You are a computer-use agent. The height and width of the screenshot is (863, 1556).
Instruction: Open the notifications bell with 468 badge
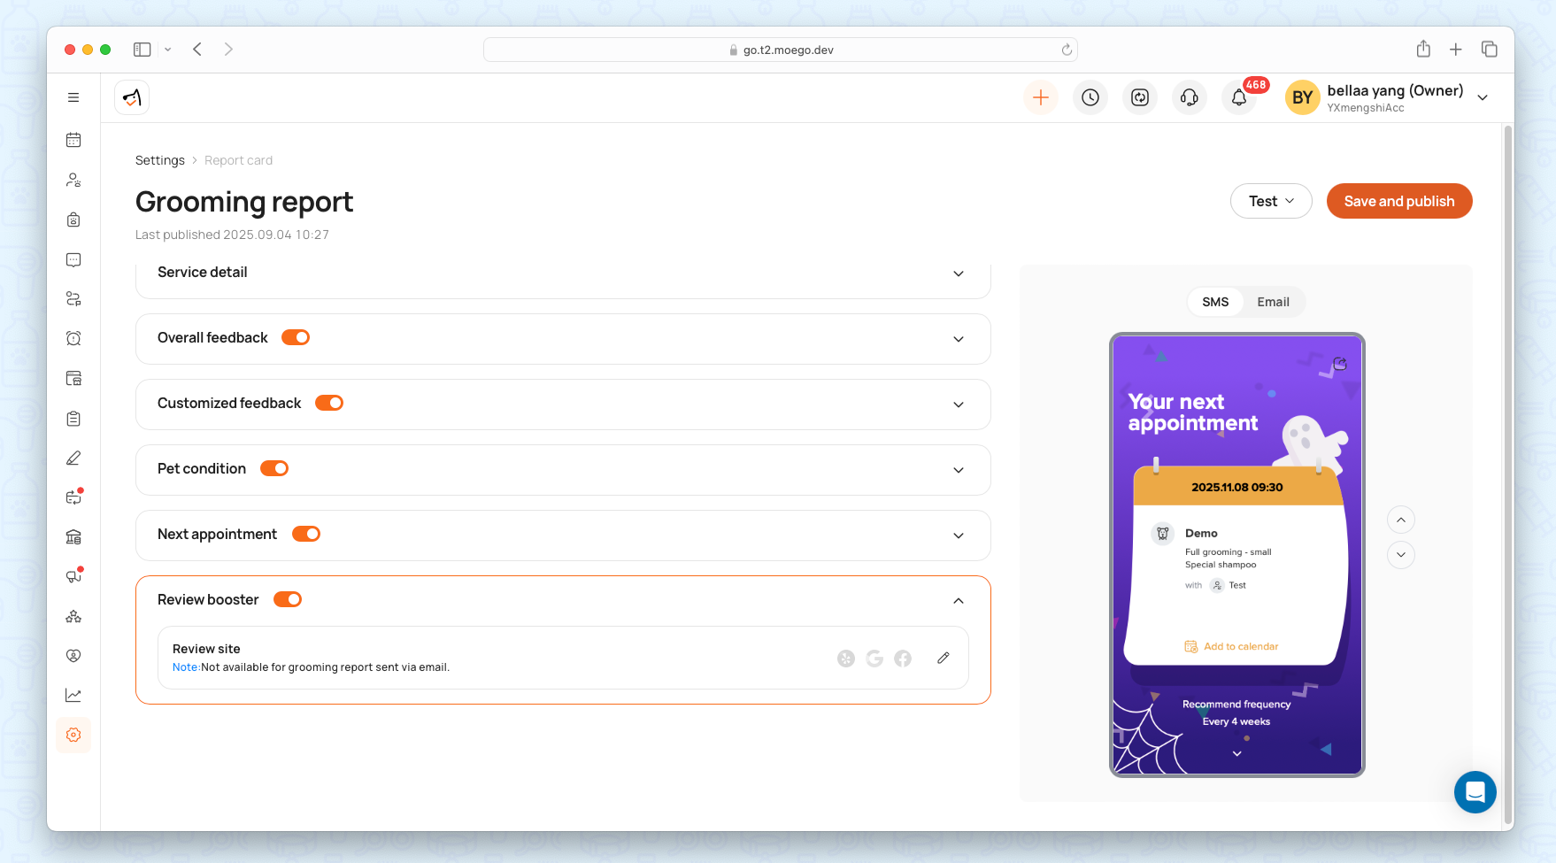1239,97
